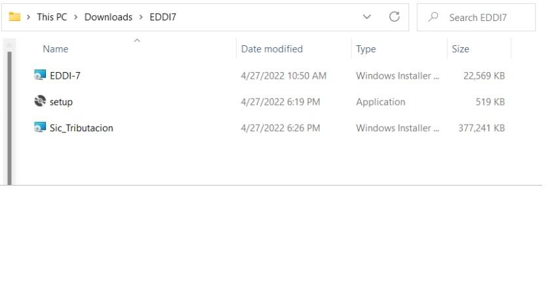This screenshot has height=303, width=552.
Task: Select the Sic_Tributacion file name
Action: coord(81,128)
